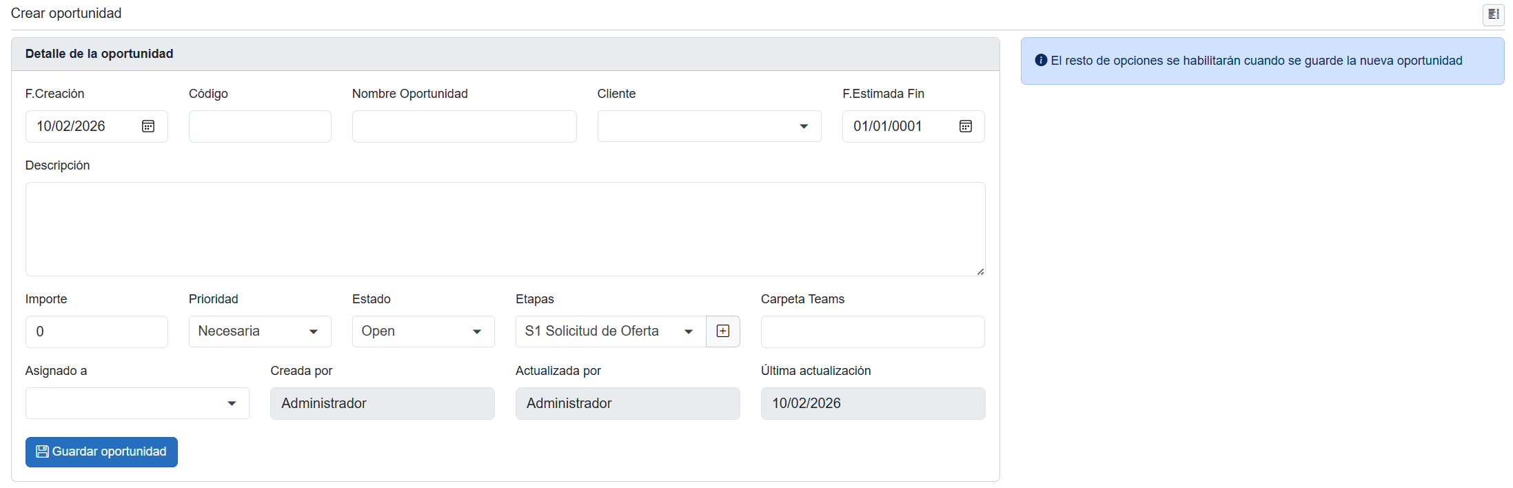Click the info icon in the blue notice
1513x488 pixels.
pyautogui.click(x=1041, y=61)
